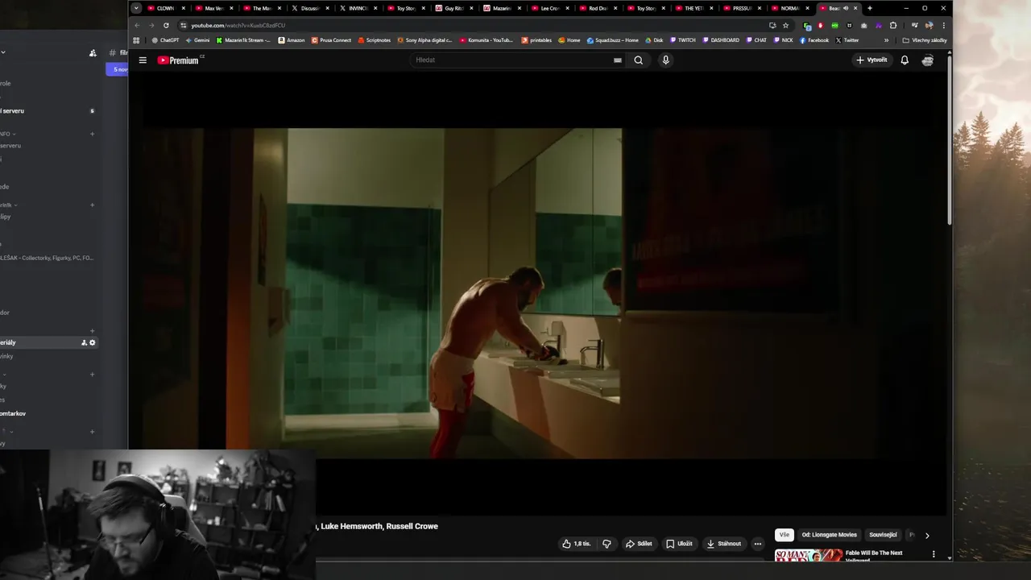The height and width of the screenshot is (580, 1031).
Task: Like the video with thumbs up
Action: pyautogui.click(x=578, y=544)
